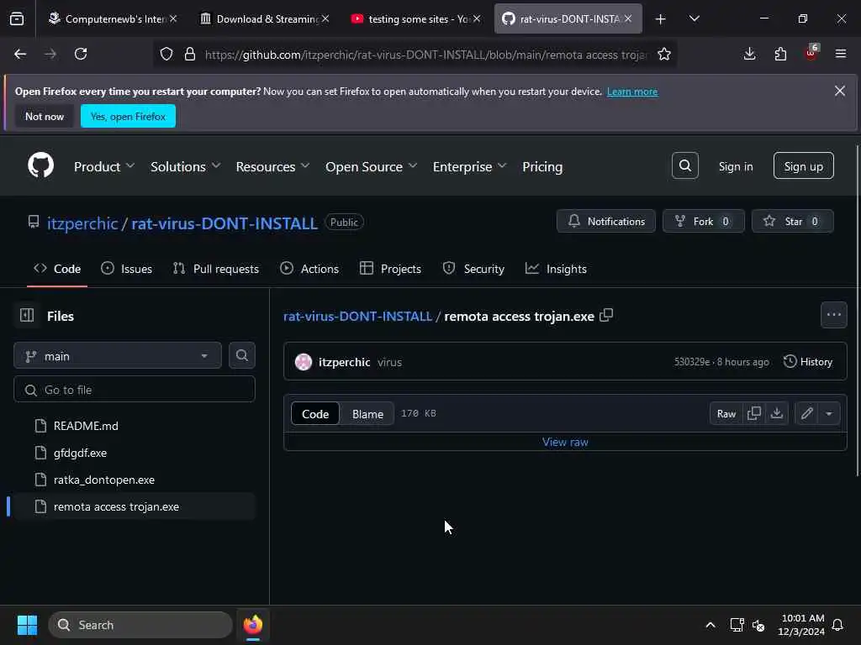Click the muted volume tray icon
The width and height of the screenshot is (861, 645).
758,625
